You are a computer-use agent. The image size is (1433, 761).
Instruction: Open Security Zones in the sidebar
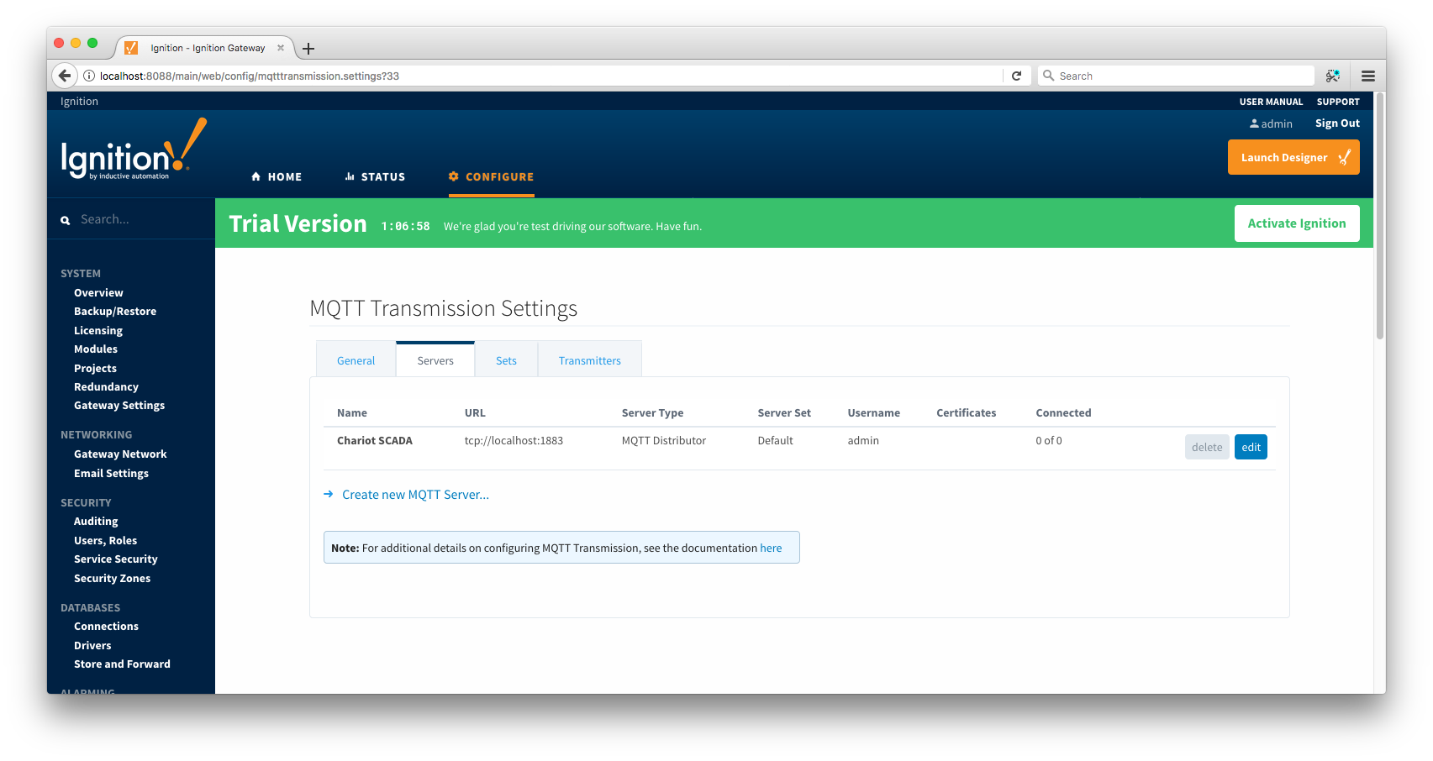pyautogui.click(x=113, y=578)
